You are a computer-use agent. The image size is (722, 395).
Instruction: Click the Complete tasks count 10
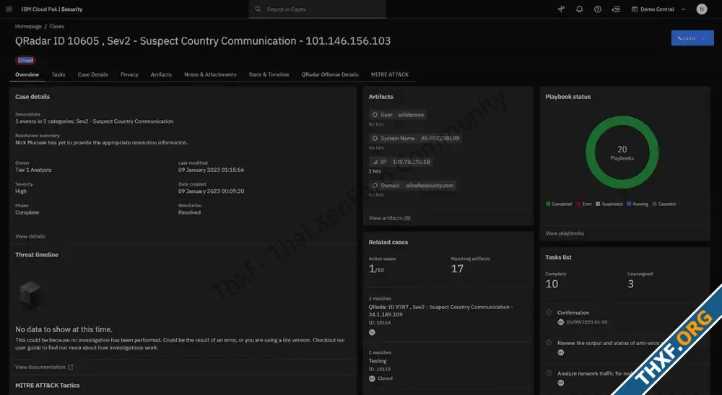pyautogui.click(x=552, y=284)
